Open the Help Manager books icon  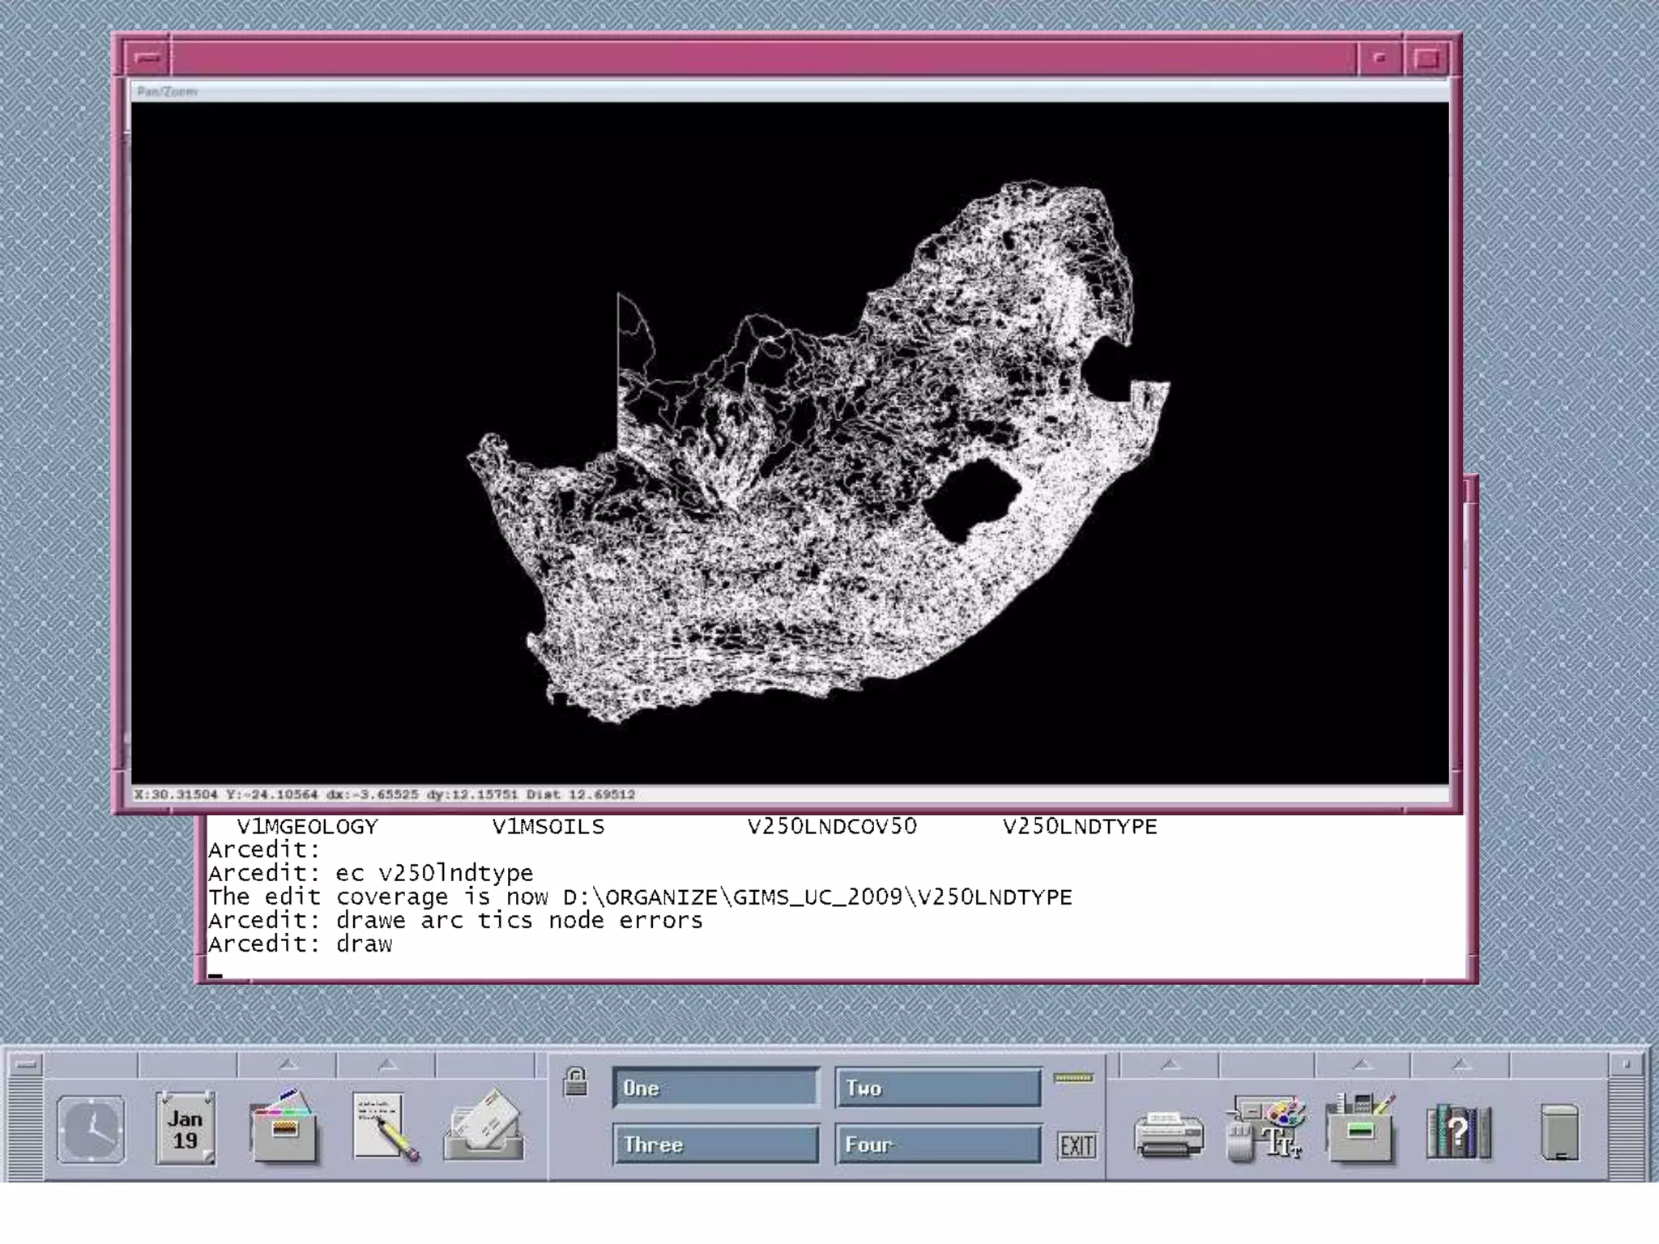point(1458,1131)
